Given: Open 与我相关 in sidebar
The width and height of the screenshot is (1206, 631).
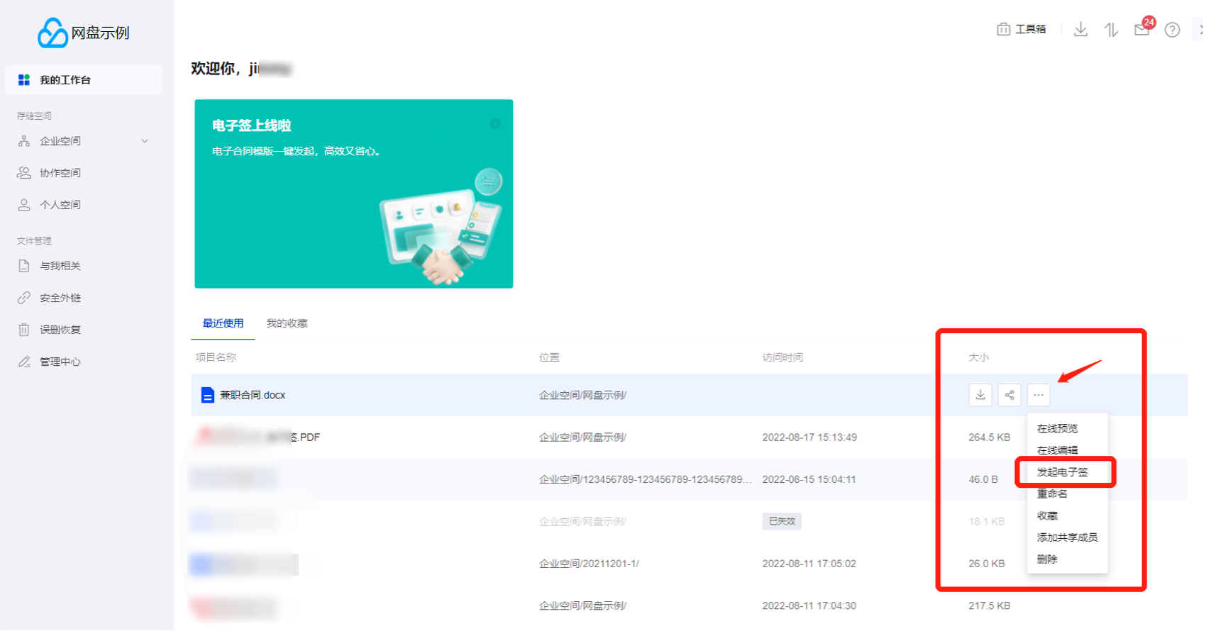Looking at the screenshot, I should pyautogui.click(x=60, y=266).
